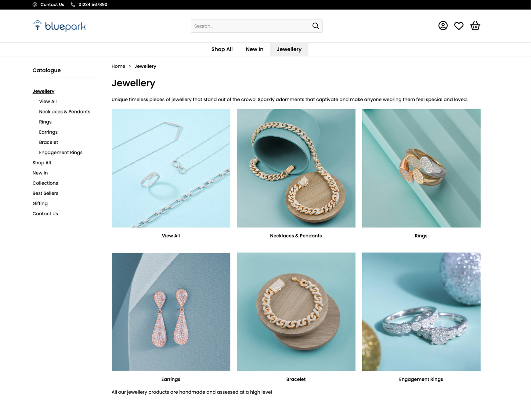Image resolution: width=531 pixels, height=413 pixels.
Task: Open Gifting in the sidebar
Action: (40, 204)
